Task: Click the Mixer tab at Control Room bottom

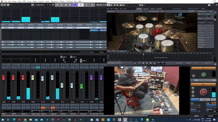Action: click(x=197, y=116)
